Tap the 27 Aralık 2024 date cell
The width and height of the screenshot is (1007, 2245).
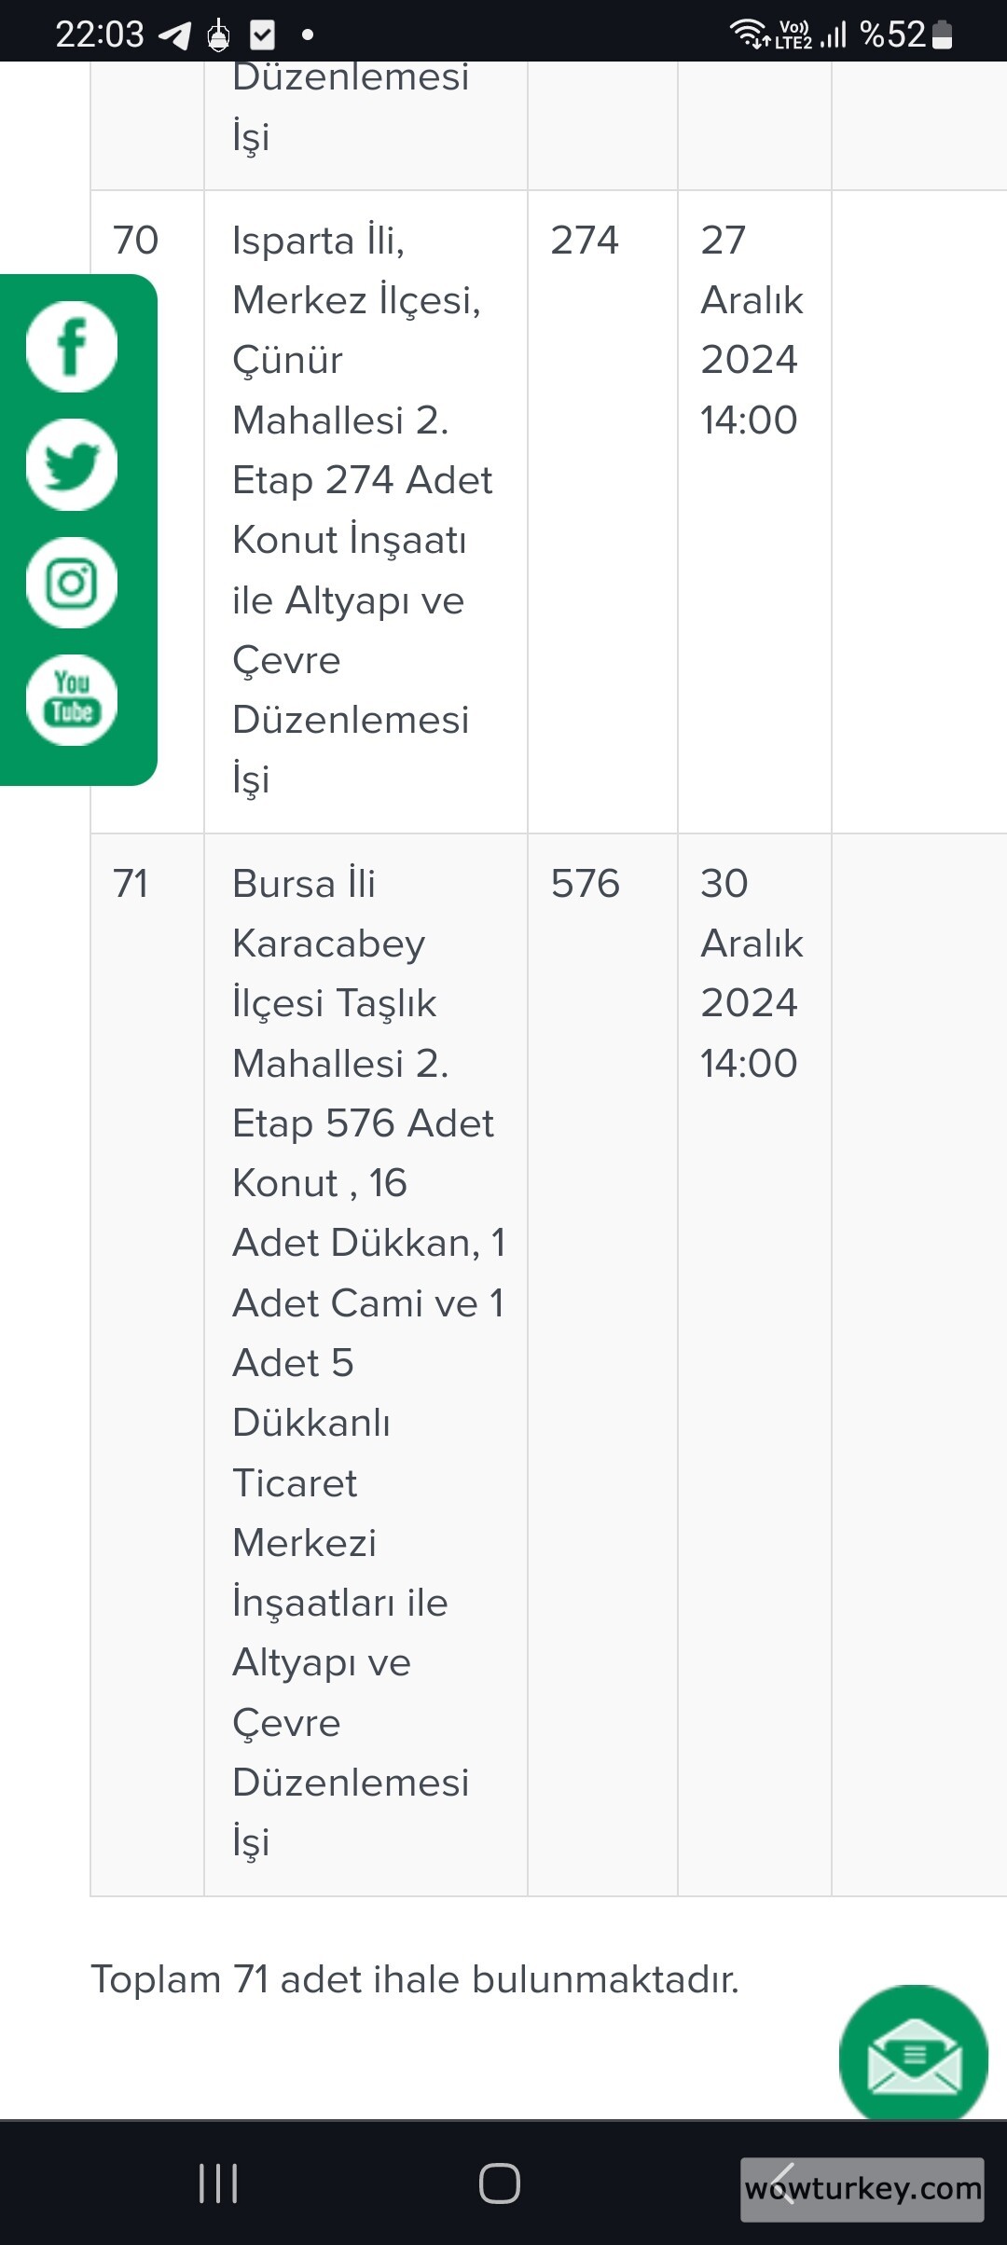pos(751,330)
